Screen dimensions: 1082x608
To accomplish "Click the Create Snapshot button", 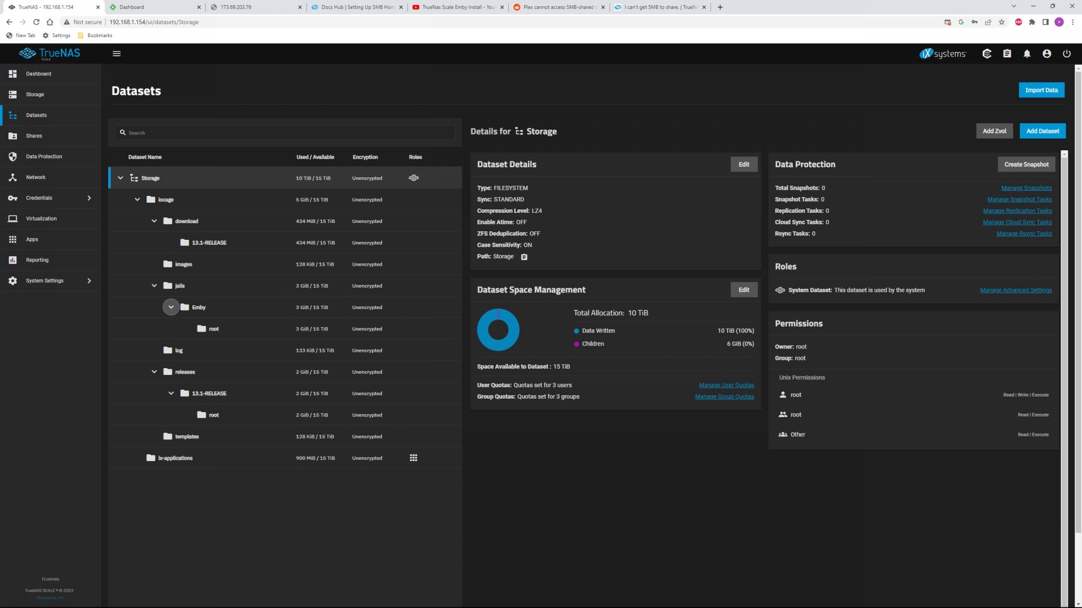I will click(x=1026, y=164).
